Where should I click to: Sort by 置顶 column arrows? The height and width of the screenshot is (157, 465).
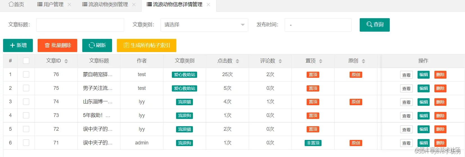click(x=321, y=61)
